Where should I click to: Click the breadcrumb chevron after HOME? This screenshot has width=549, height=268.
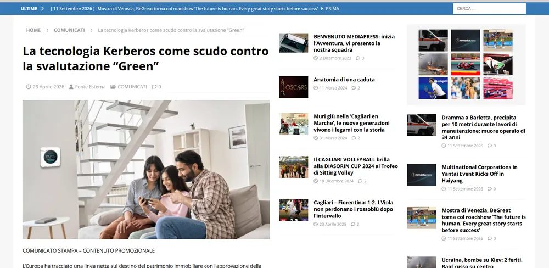47,30
